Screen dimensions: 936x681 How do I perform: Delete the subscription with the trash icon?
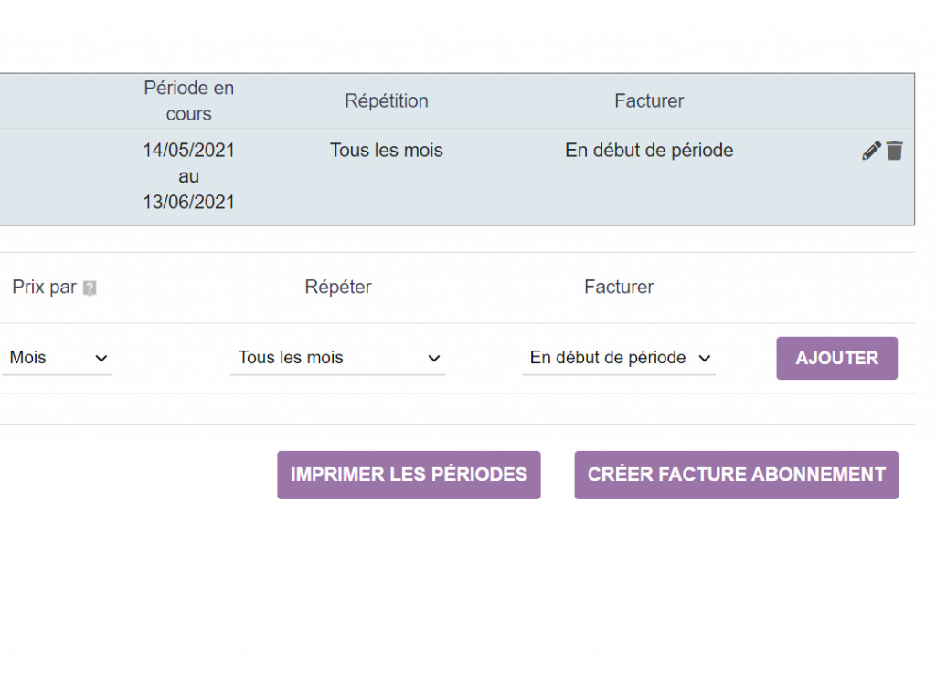(x=895, y=152)
